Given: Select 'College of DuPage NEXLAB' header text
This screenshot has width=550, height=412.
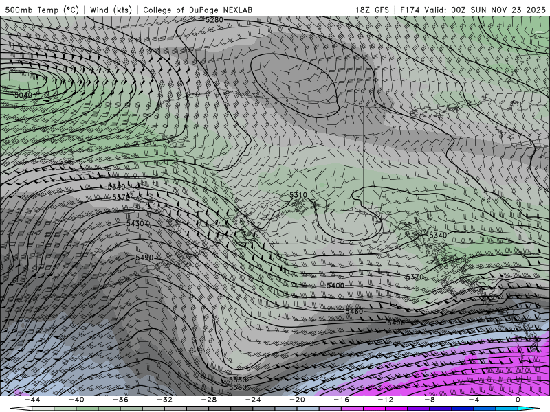Looking at the screenshot, I should (x=197, y=10).
